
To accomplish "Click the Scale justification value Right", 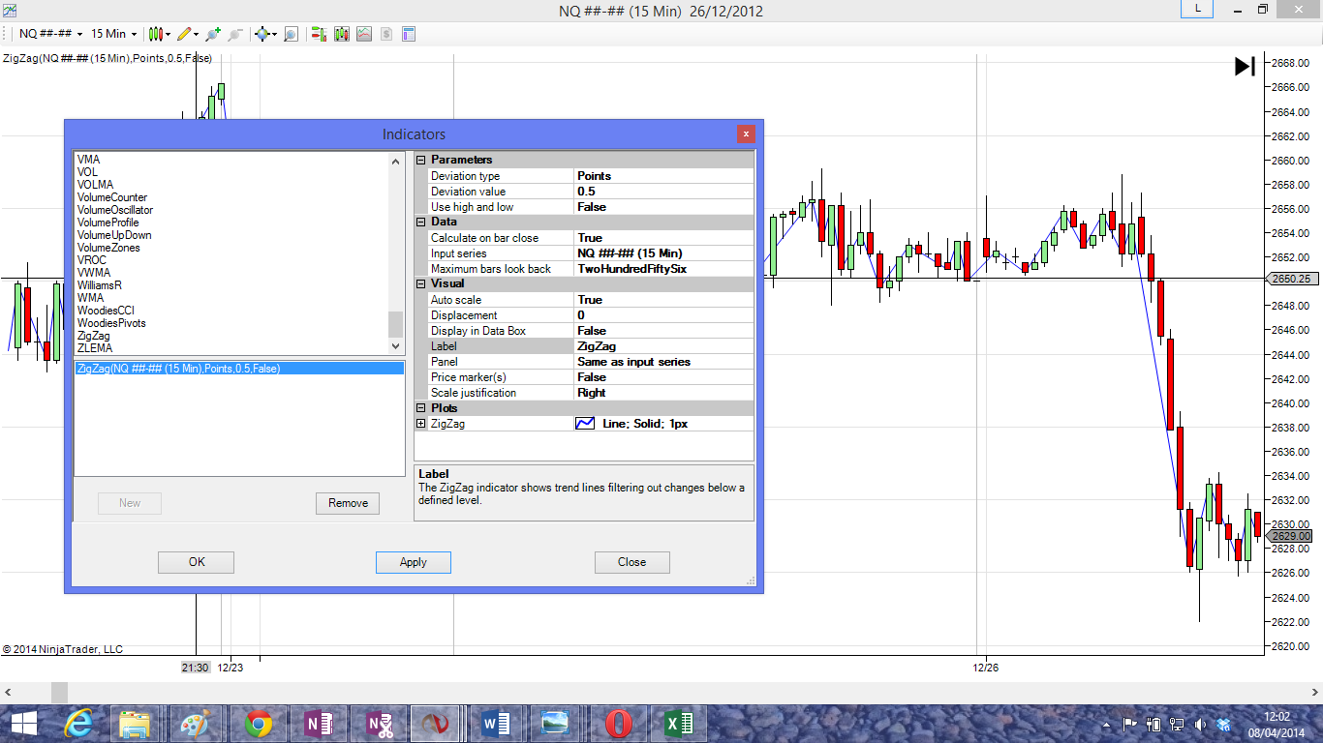I will pyautogui.click(x=663, y=393).
